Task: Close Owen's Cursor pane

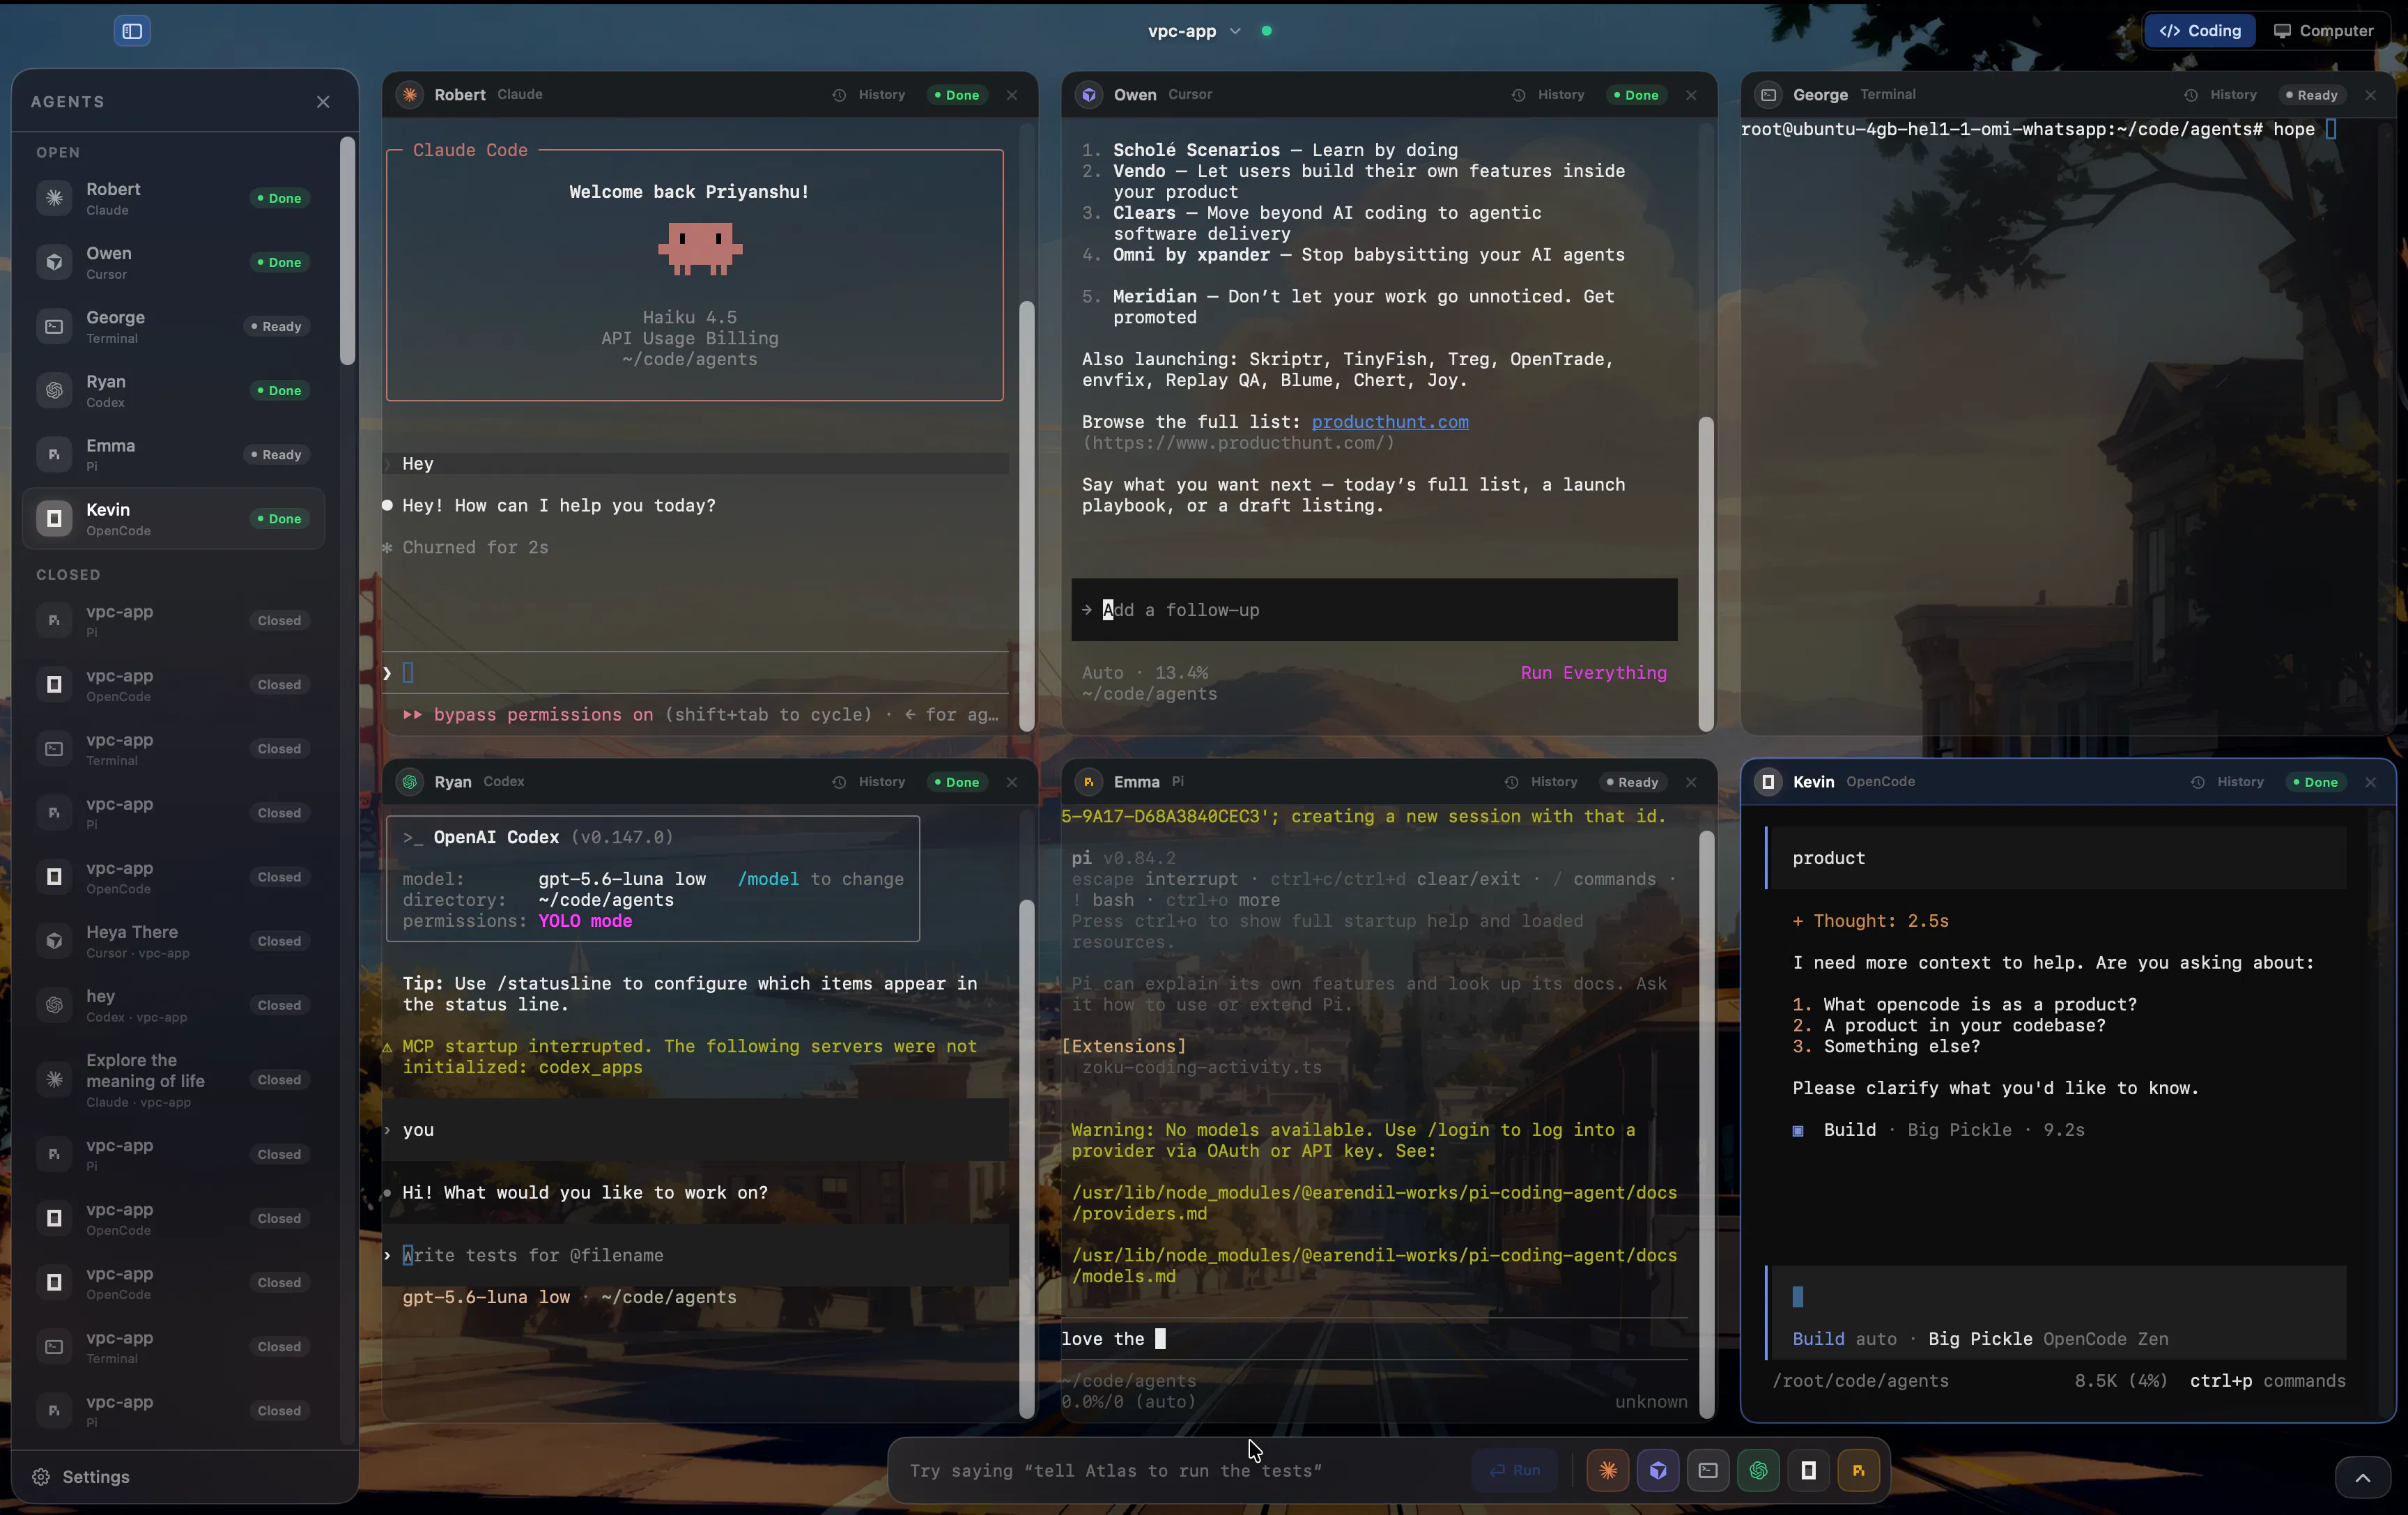Action: (1691, 95)
